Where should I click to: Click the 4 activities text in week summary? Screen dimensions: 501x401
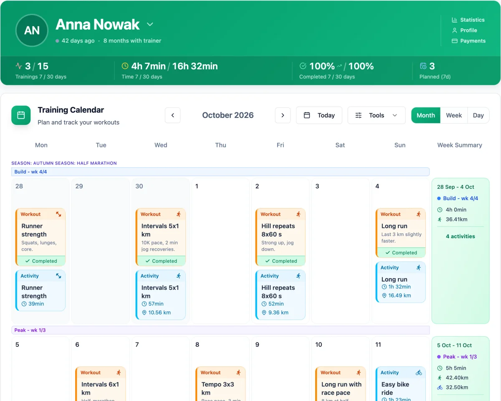point(461,236)
